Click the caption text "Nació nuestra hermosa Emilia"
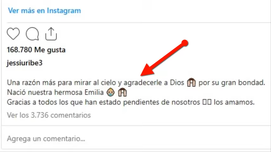Image resolution: width=271 pixels, height=152 pixels. pyautogui.click(x=55, y=92)
